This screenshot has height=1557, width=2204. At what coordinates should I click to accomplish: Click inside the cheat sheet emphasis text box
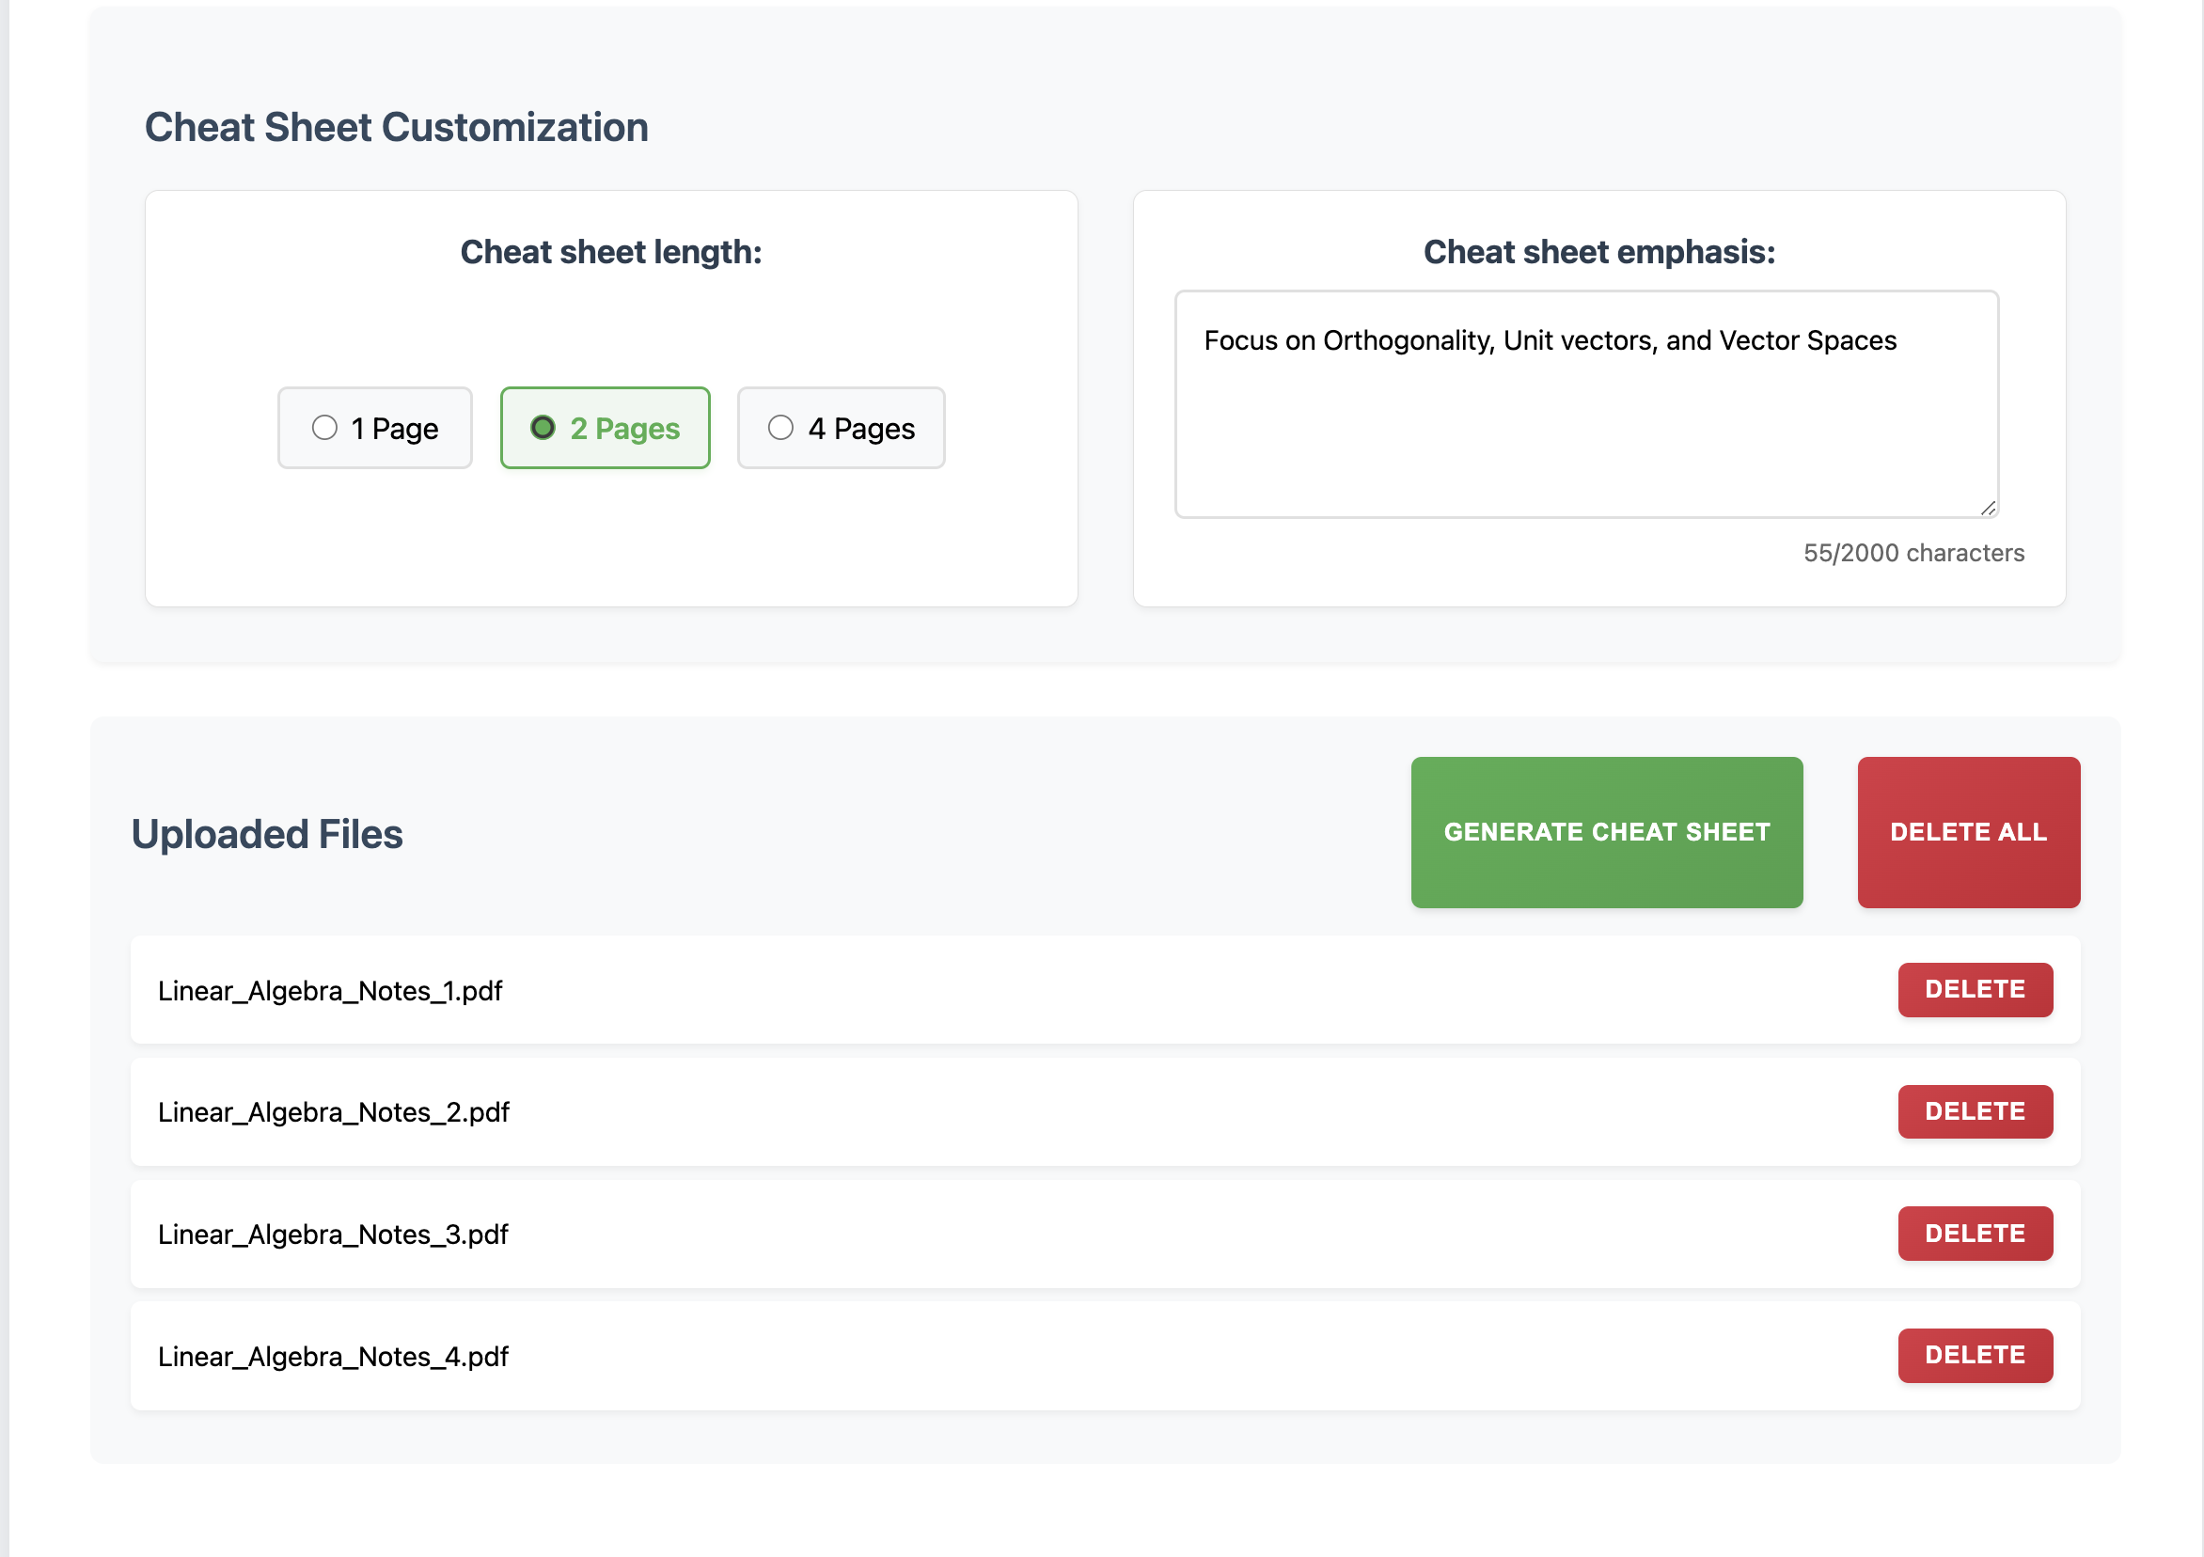tap(1583, 403)
